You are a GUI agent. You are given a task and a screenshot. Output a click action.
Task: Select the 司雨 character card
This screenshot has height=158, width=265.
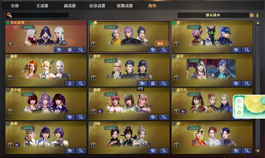click(x=129, y=138)
